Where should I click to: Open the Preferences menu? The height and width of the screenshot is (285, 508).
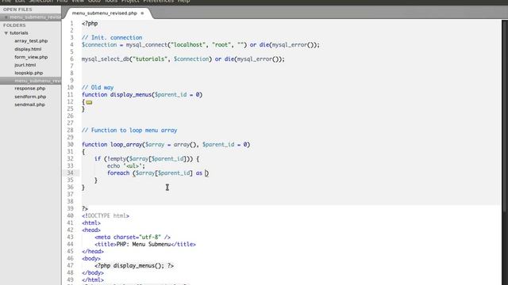pyautogui.click(x=159, y=2)
